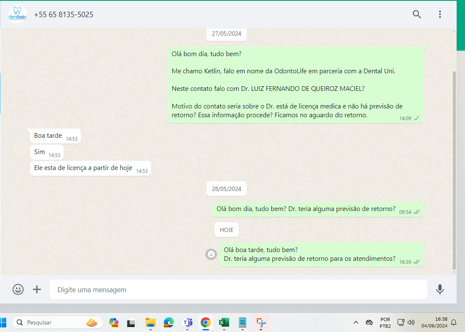Expand the hidden system tray icons chevron
The height and width of the screenshot is (332, 465).
click(x=356, y=322)
